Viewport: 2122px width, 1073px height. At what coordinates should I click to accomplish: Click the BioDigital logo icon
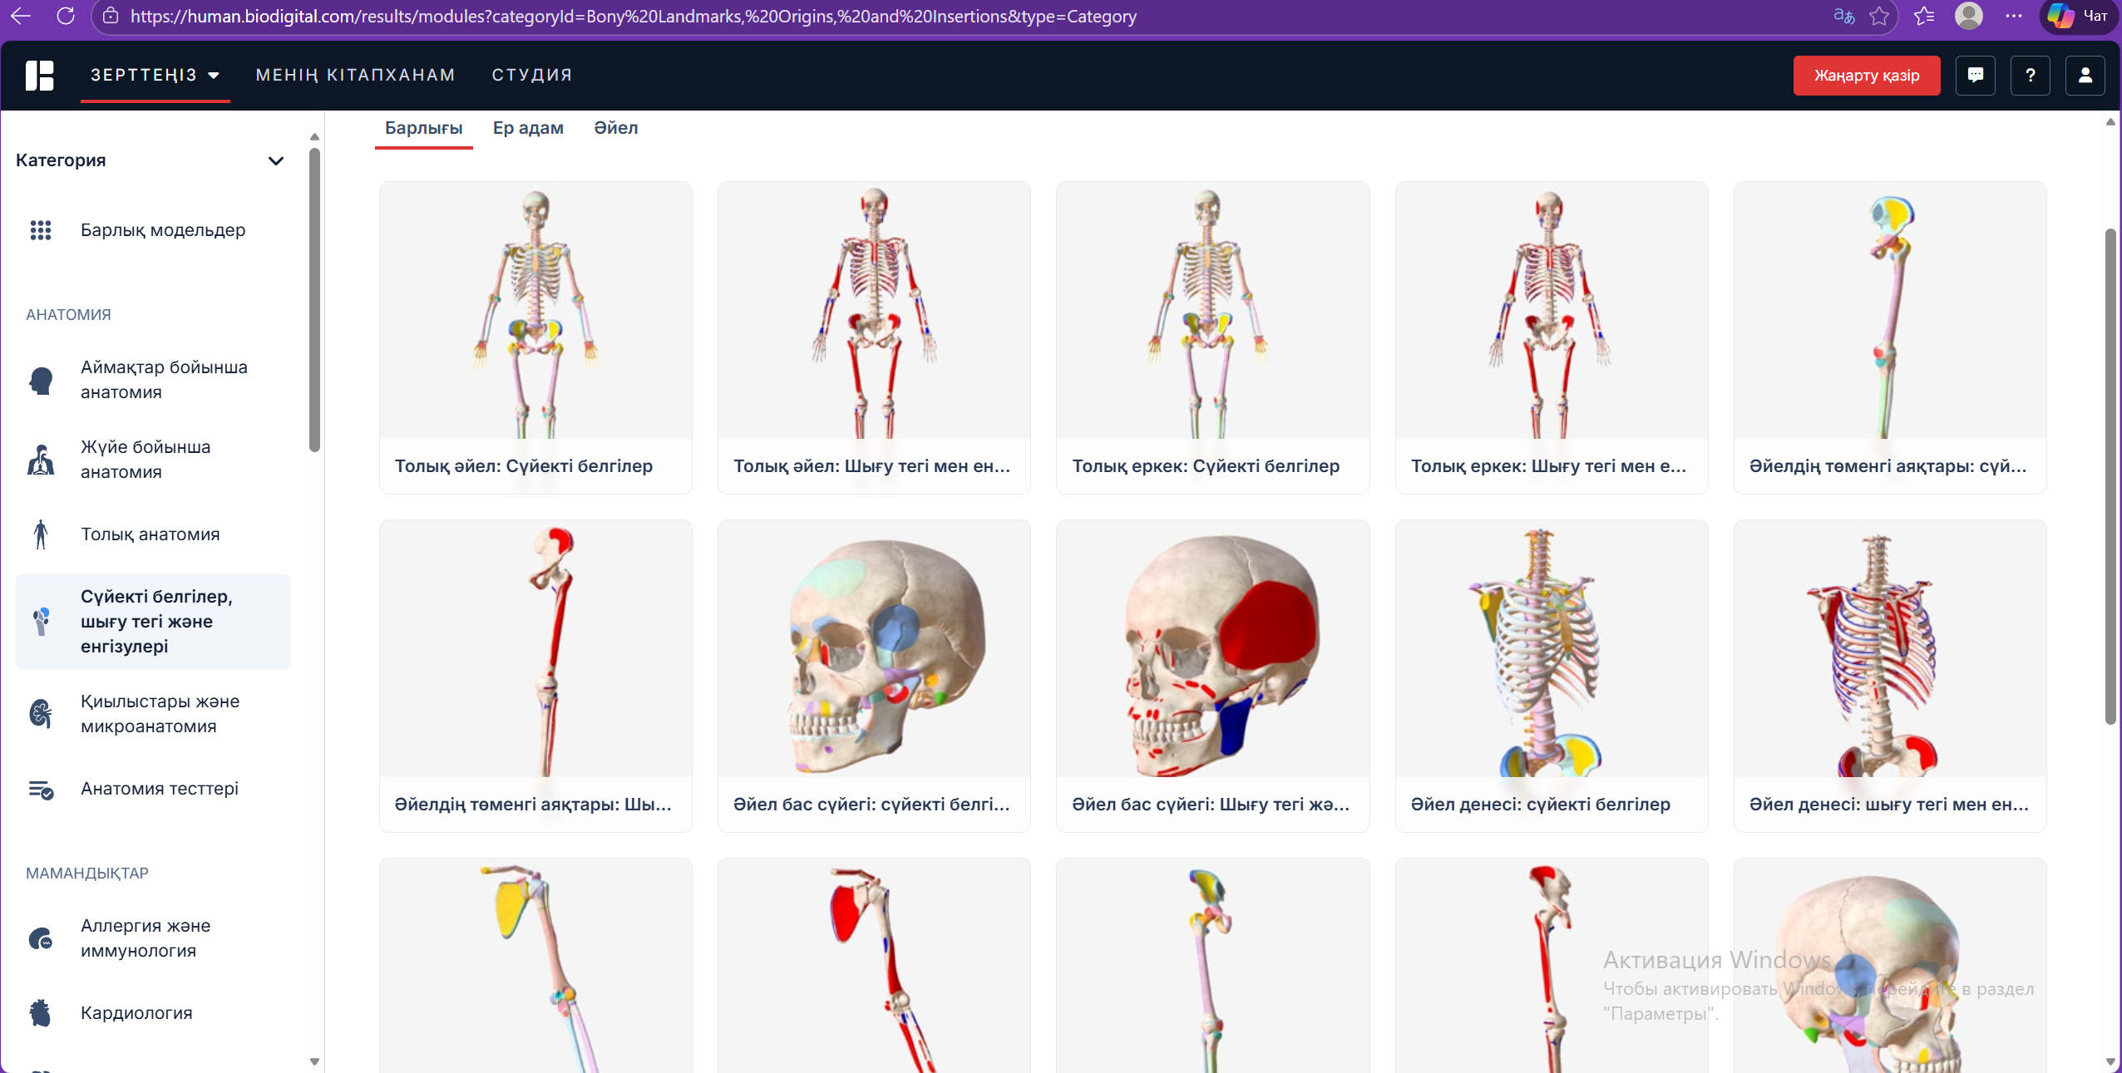pos(39,76)
